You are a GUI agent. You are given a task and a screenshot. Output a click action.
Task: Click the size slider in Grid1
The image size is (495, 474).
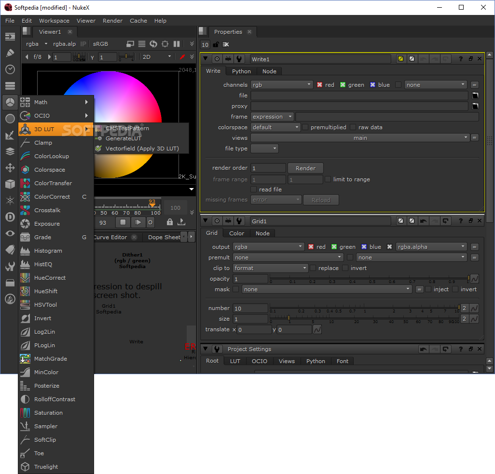tap(365, 319)
